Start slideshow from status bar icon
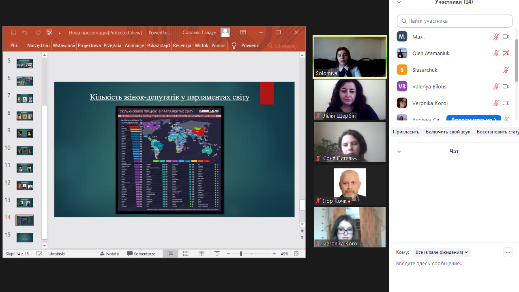Screen dimensions: 519x292 pos(217,253)
